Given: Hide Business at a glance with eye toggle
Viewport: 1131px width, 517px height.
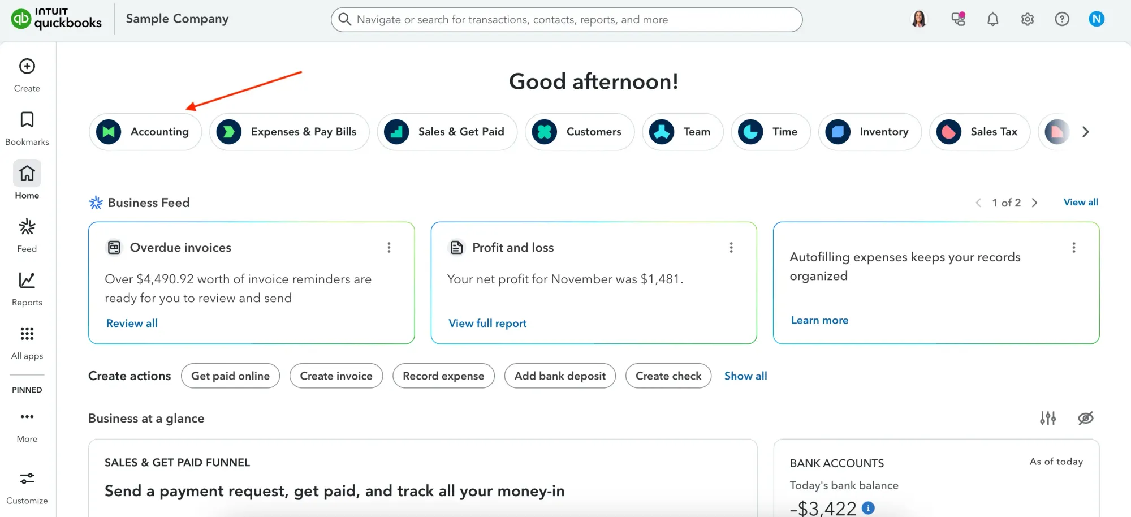Looking at the screenshot, I should [x=1085, y=419].
